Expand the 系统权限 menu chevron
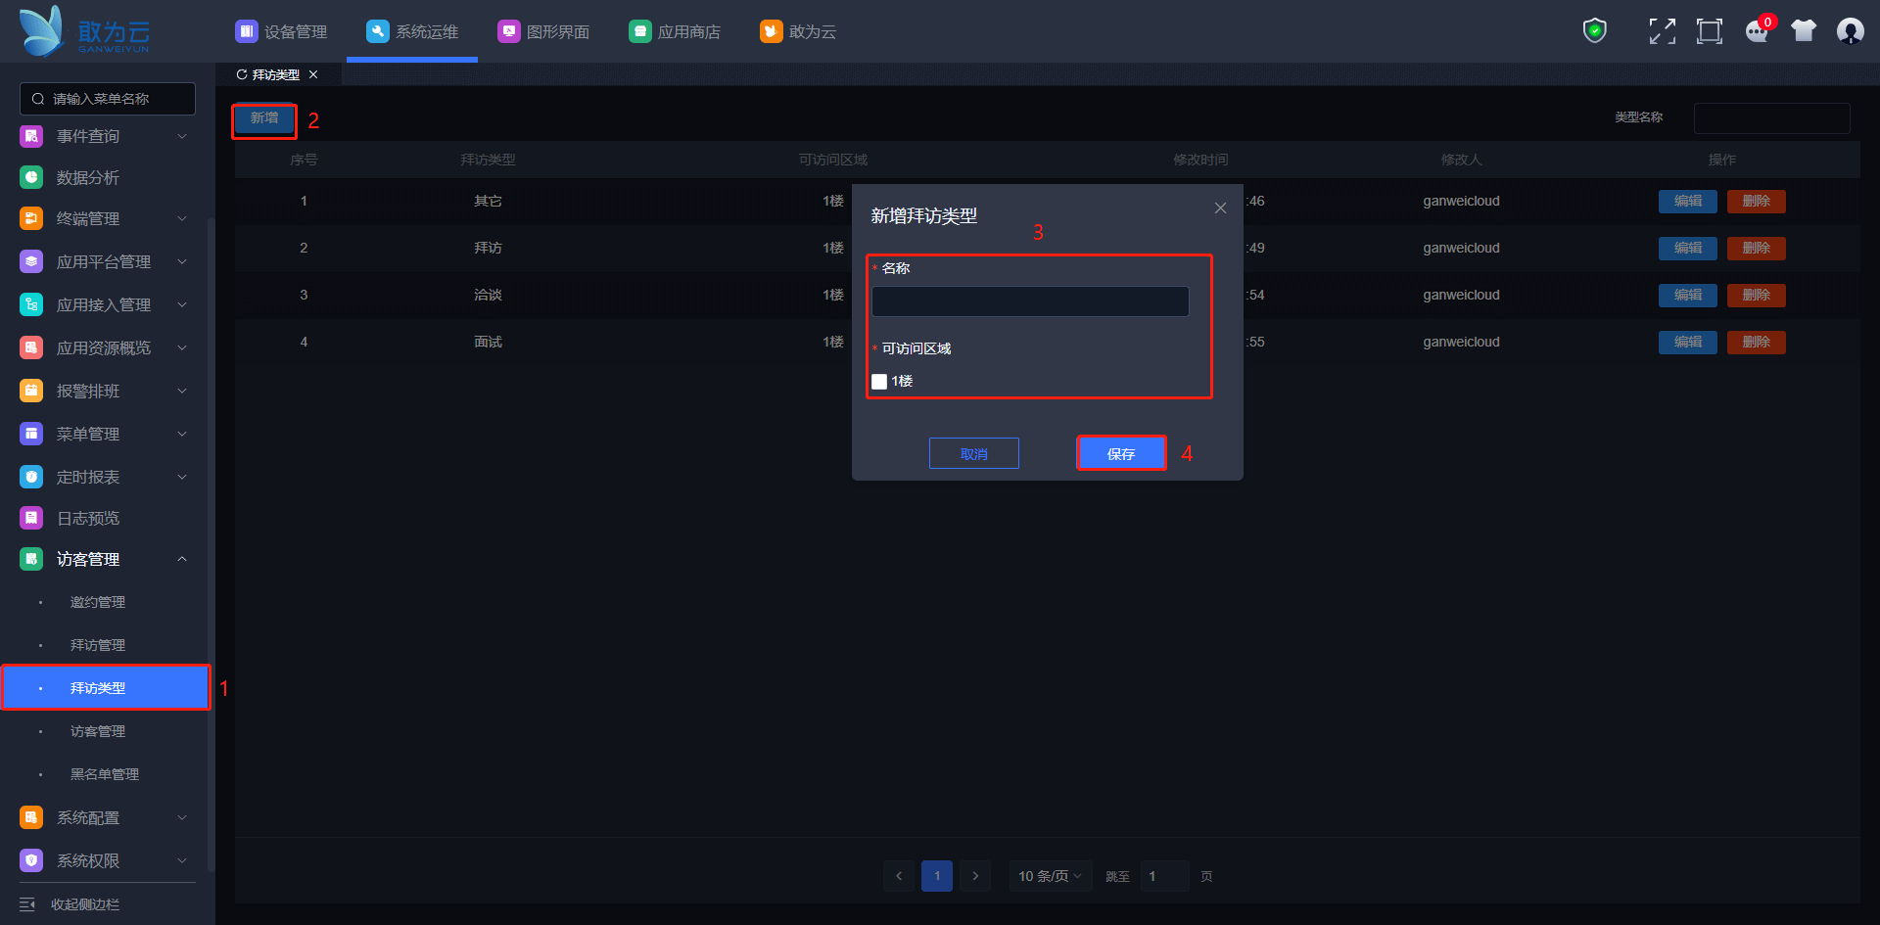The image size is (1880, 925). [x=182, y=860]
